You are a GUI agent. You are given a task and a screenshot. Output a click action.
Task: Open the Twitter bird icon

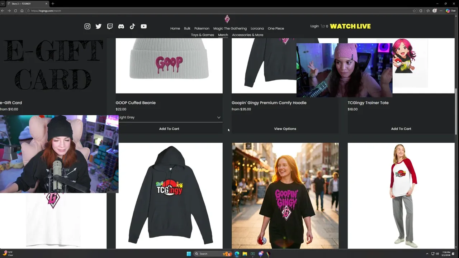99,26
